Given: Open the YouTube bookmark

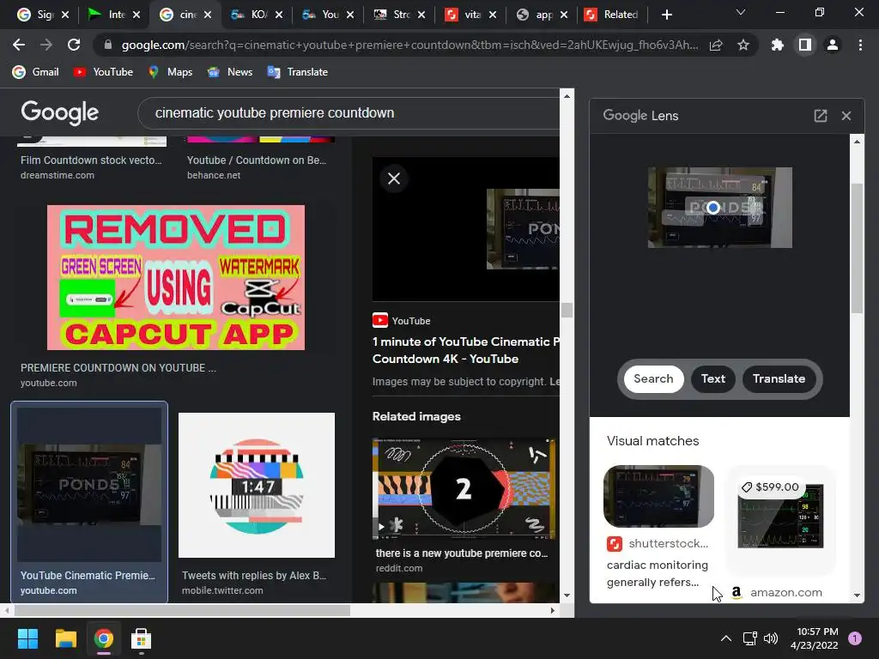Looking at the screenshot, I should [x=104, y=72].
